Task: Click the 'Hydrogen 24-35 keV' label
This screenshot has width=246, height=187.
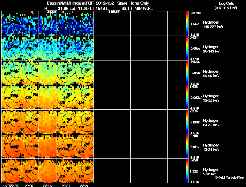Action: [x=211, y=123]
